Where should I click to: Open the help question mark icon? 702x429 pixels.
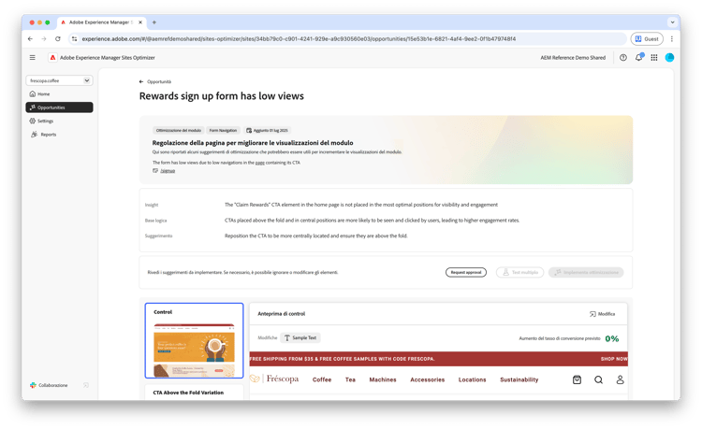click(x=623, y=58)
